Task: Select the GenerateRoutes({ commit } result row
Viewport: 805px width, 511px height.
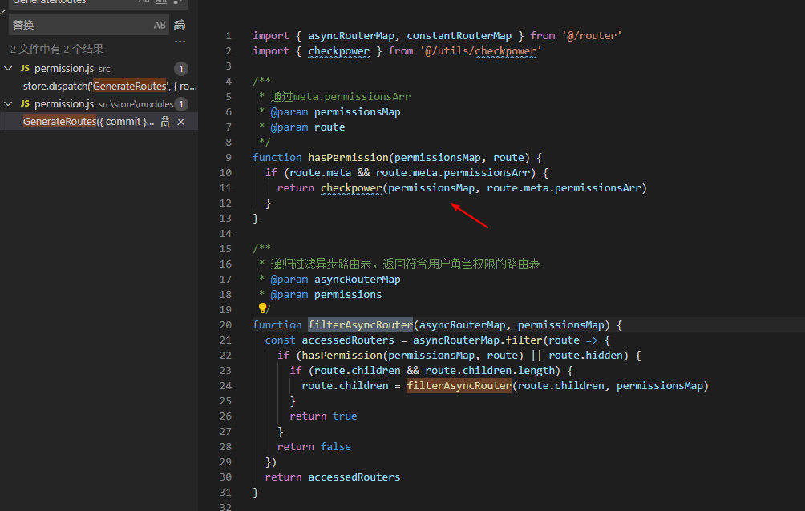Action: [88, 122]
